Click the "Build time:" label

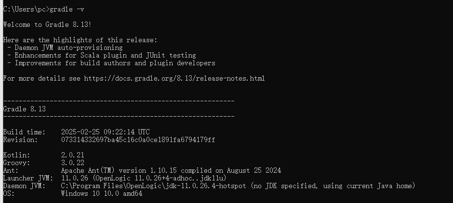pyautogui.click(x=24, y=132)
